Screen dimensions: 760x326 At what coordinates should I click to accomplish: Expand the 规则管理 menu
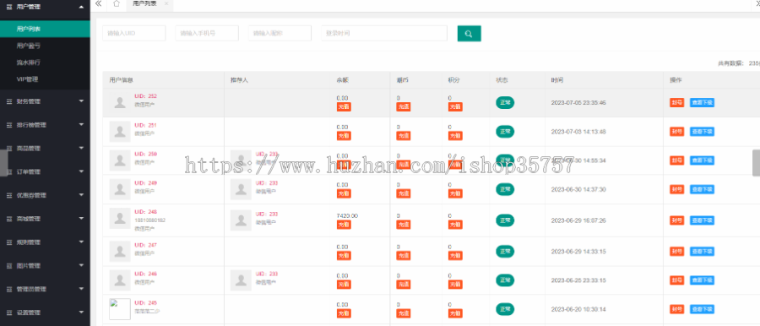pyautogui.click(x=45, y=242)
